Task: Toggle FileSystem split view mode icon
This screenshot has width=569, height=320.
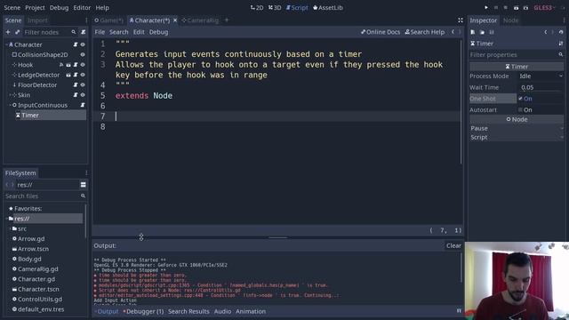Action: (x=83, y=185)
